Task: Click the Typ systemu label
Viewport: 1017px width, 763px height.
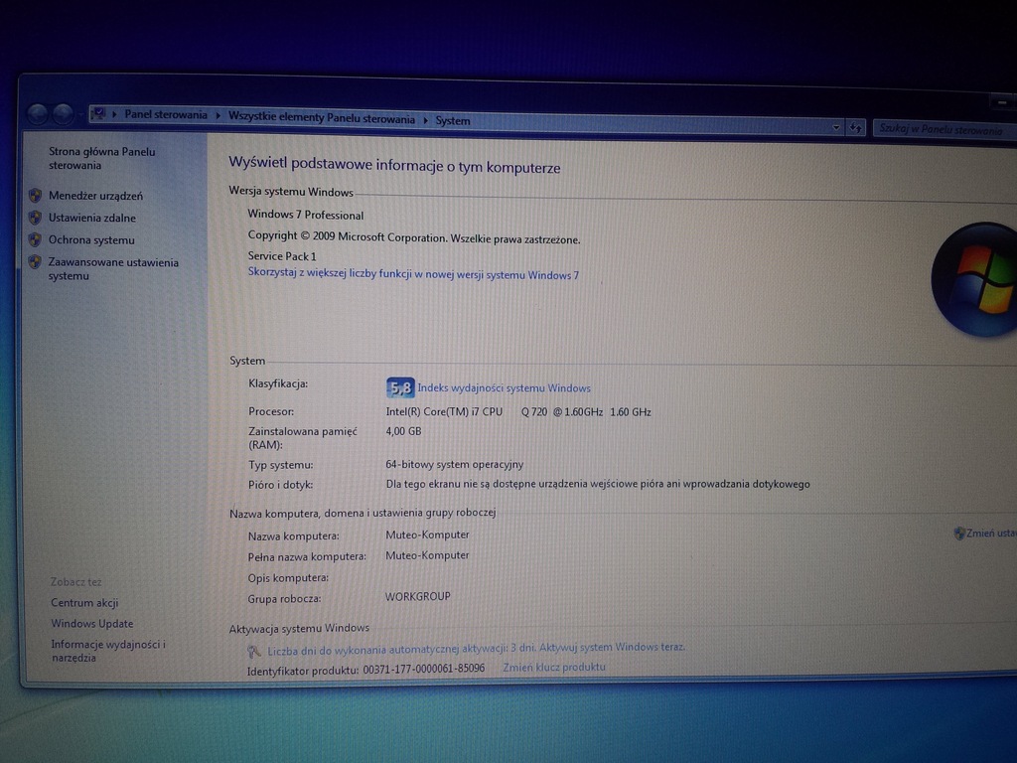Action: [x=281, y=465]
